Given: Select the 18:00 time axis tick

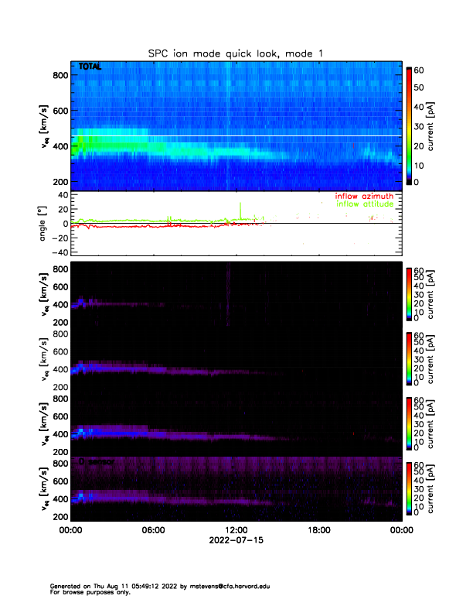Looking at the screenshot, I should coord(318,530).
